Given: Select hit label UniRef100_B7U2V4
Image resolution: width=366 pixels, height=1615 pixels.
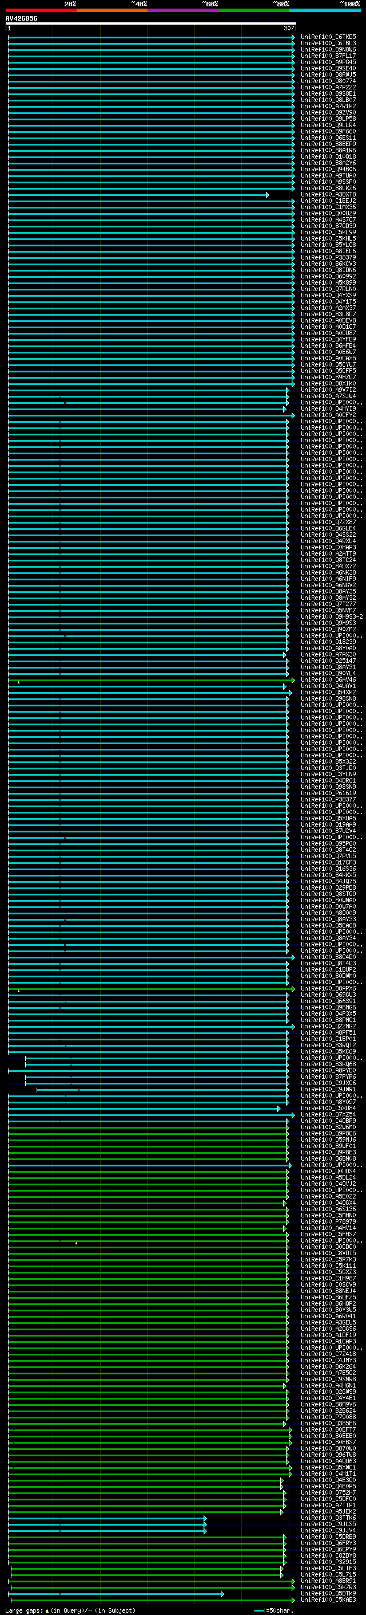Looking at the screenshot, I should tap(328, 831).
